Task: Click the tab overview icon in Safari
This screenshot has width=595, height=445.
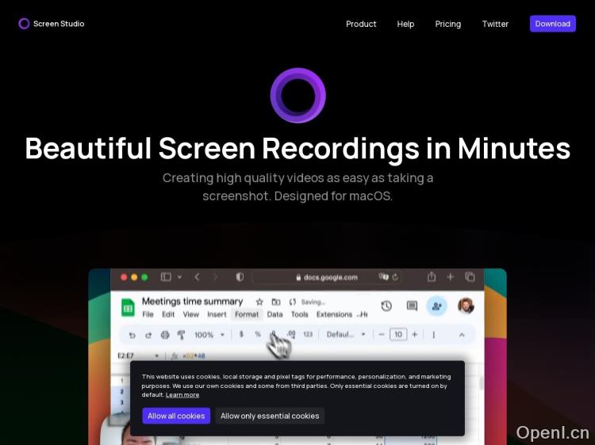Action: point(470,277)
